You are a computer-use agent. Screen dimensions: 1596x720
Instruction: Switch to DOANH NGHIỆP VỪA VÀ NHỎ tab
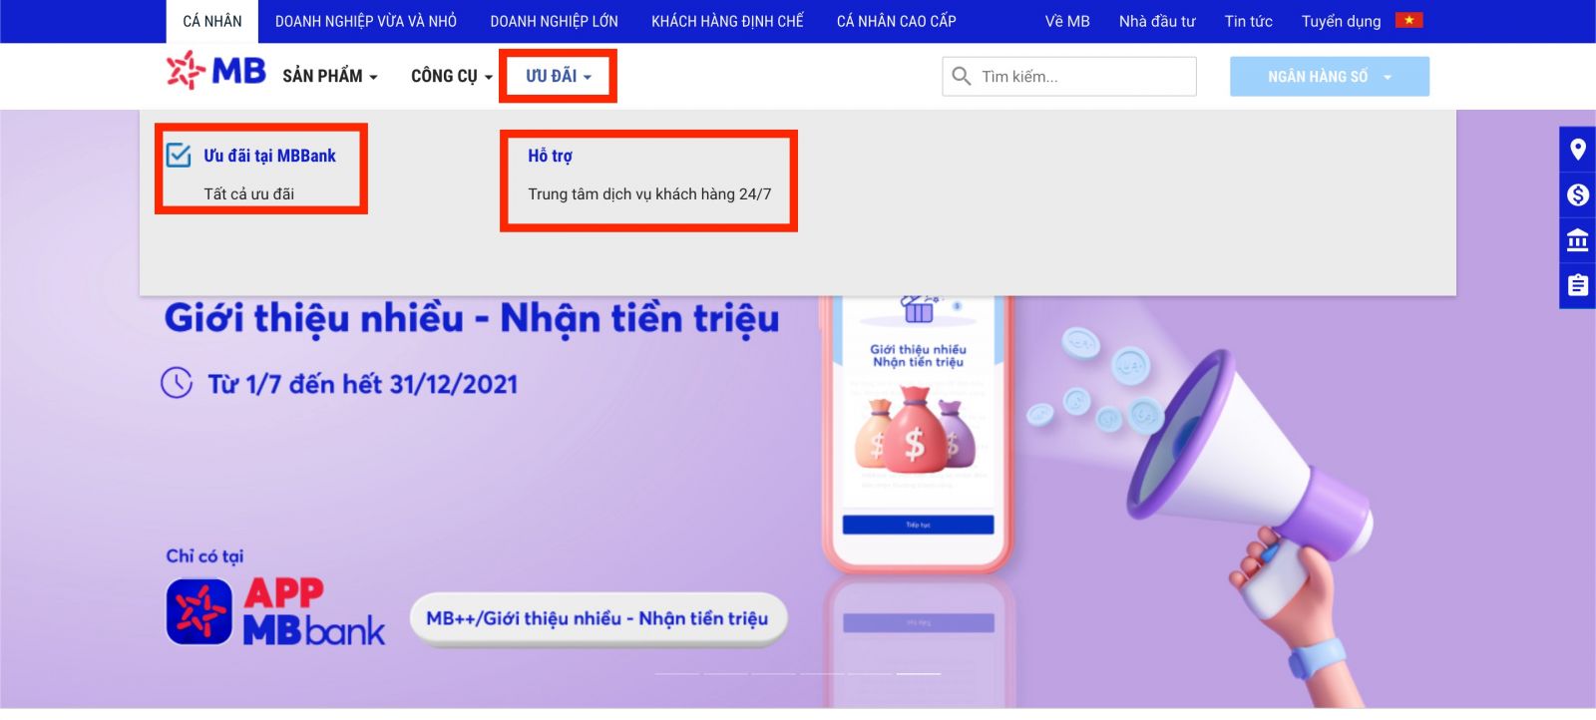[366, 21]
